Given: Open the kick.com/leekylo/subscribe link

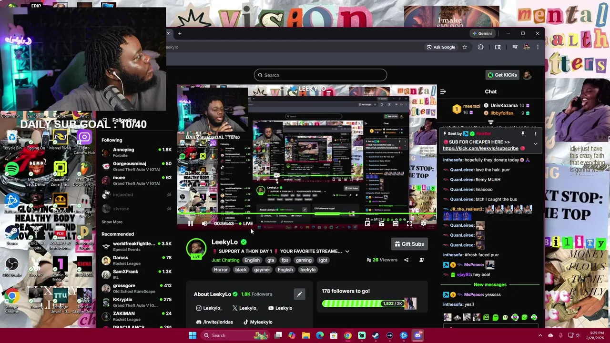Looking at the screenshot, I should pos(480,148).
